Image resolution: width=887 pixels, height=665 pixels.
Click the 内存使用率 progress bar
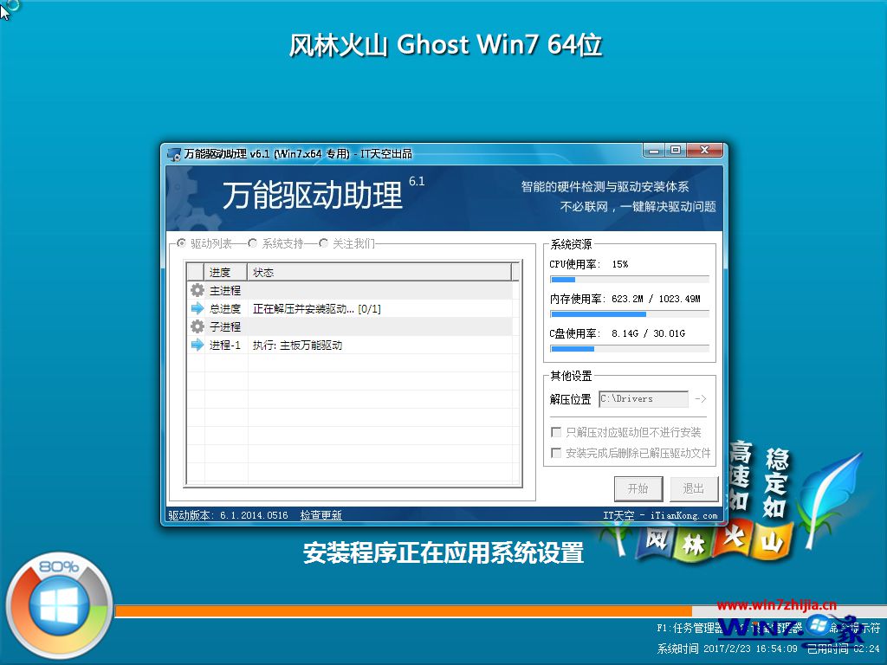pos(630,313)
